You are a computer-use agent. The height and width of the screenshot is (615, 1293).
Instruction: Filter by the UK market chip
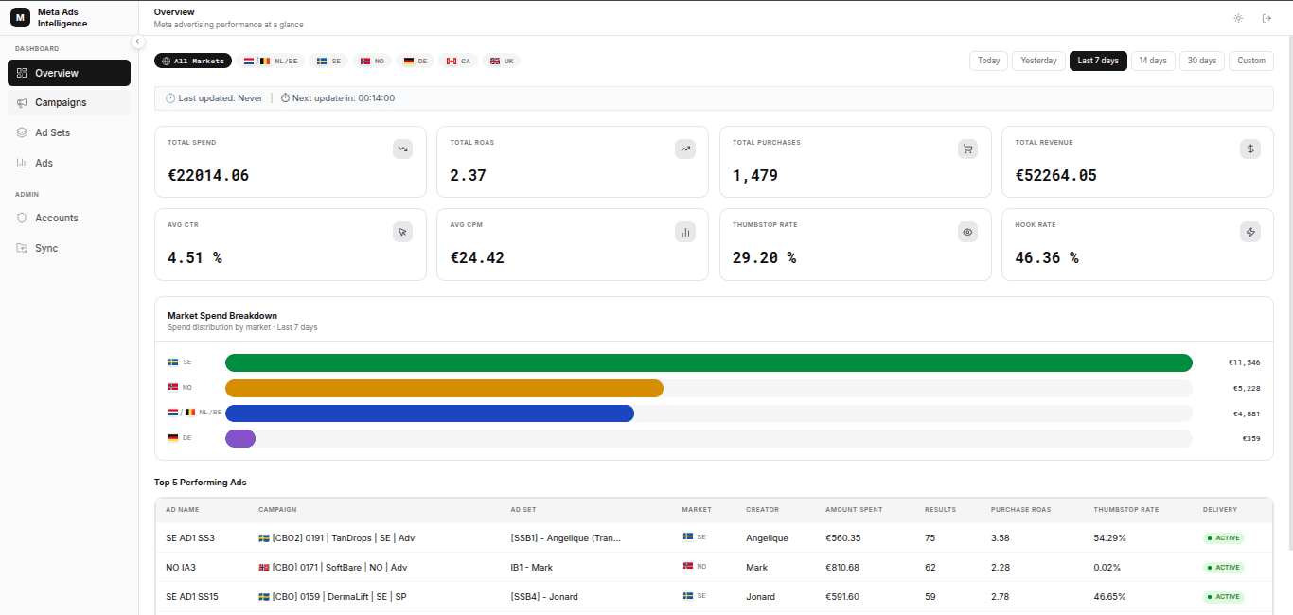coord(502,61)
